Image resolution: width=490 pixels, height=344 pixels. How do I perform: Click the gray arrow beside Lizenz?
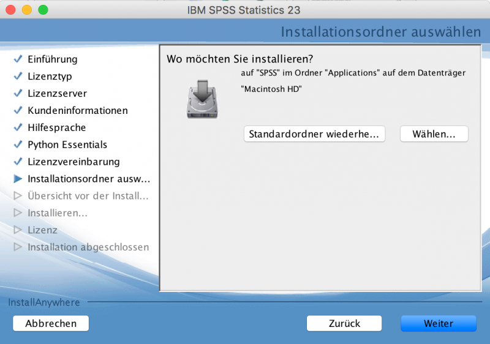(18, 230)
